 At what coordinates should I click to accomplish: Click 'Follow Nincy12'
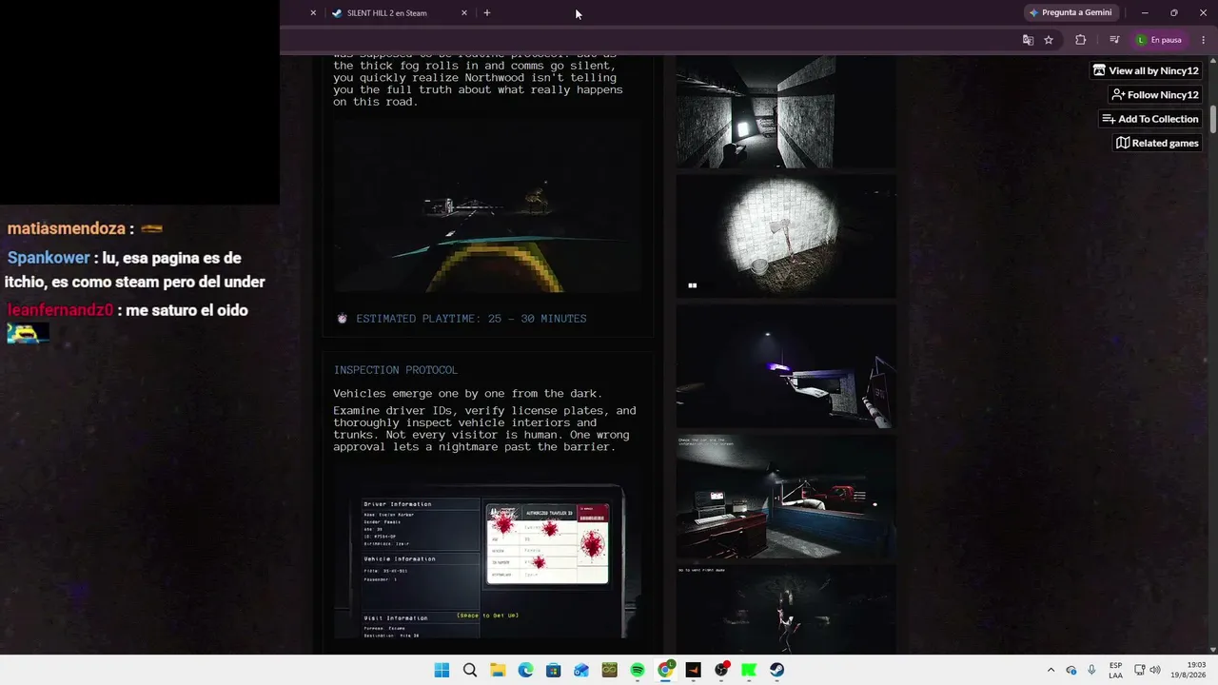(x=1155, y=95)
